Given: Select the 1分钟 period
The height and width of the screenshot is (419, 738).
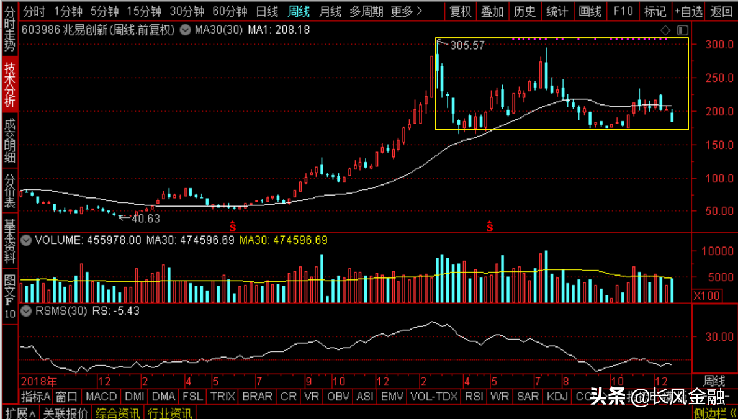Looking at the screenshot, I should [67, 11].
